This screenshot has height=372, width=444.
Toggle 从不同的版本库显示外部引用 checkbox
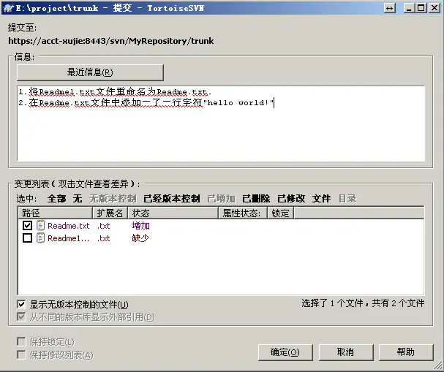21,317
